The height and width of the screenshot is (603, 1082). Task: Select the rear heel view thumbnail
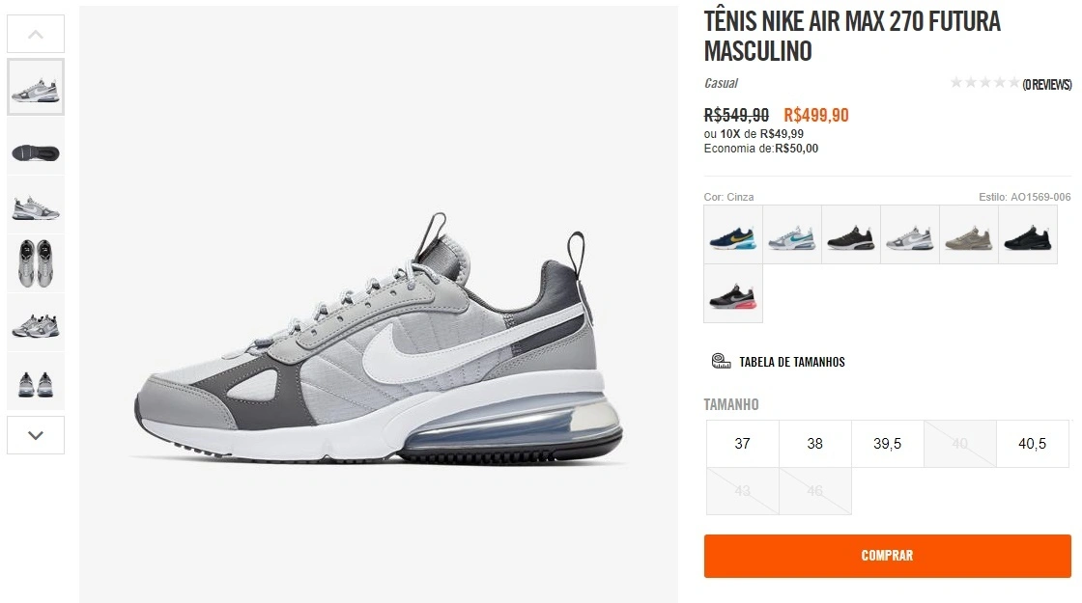(x=36, y=381)
